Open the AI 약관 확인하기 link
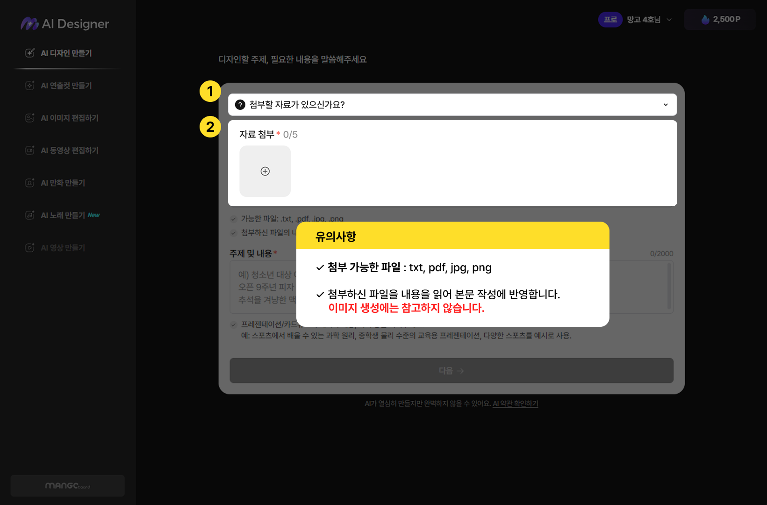 pyautogui.click(x=516, y=404)
